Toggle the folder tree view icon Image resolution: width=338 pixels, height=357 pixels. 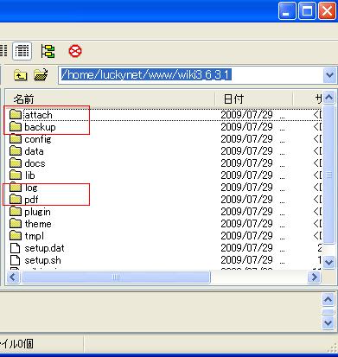48,51
